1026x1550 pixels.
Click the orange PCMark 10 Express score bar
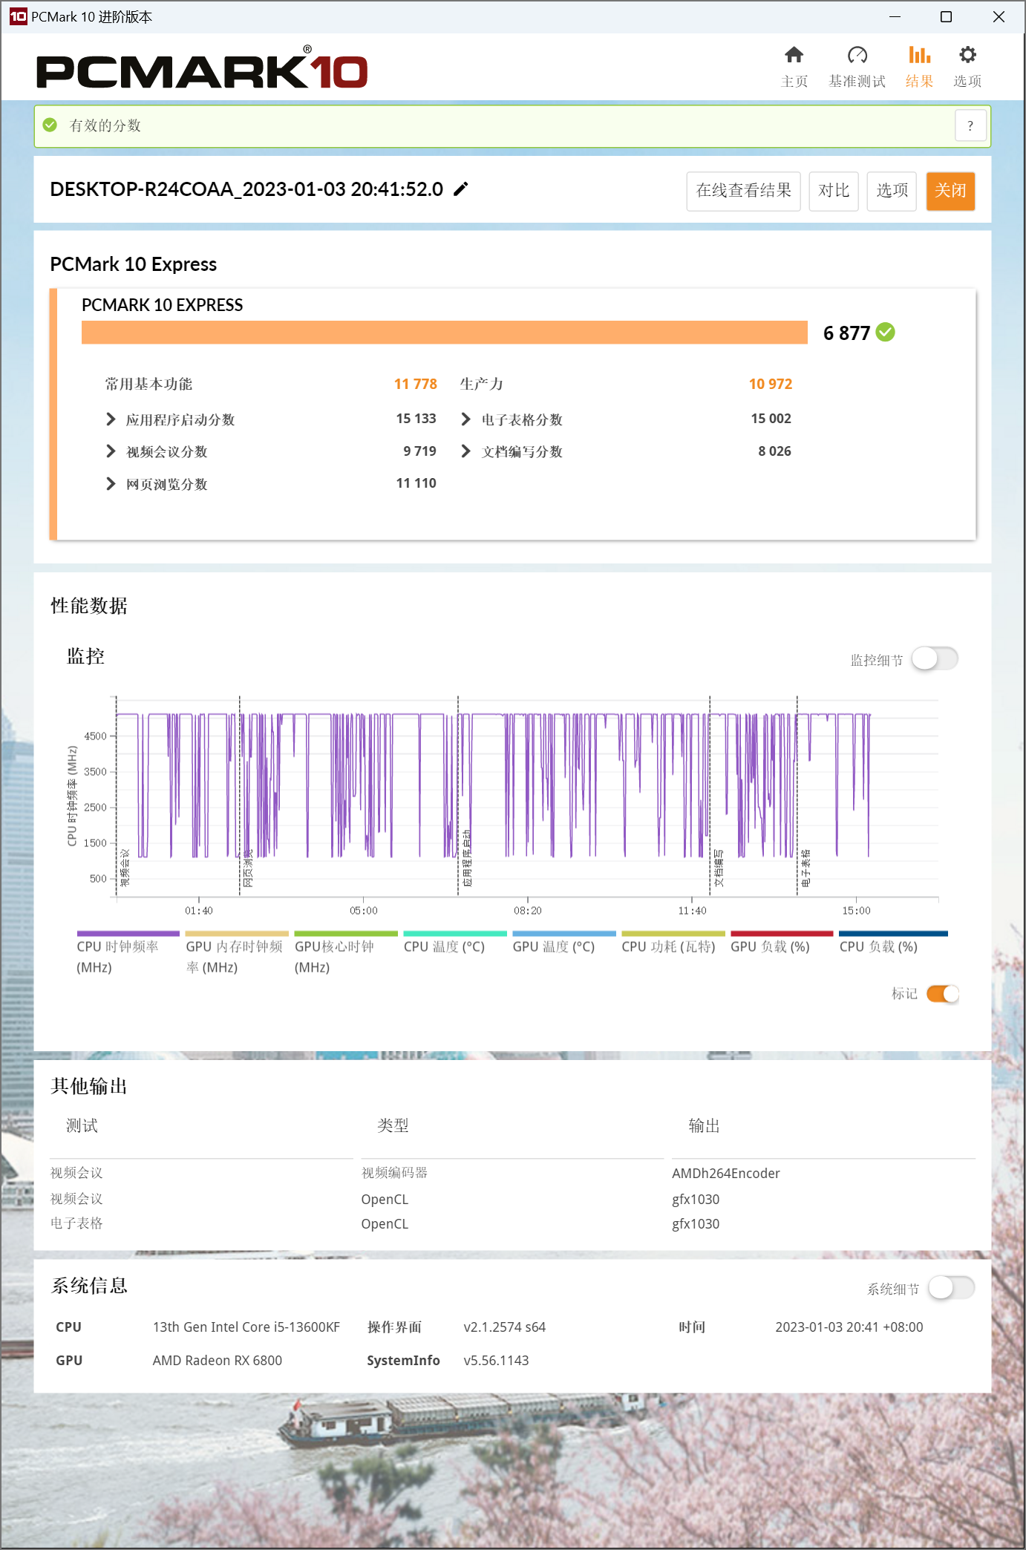tap(444, 332)
